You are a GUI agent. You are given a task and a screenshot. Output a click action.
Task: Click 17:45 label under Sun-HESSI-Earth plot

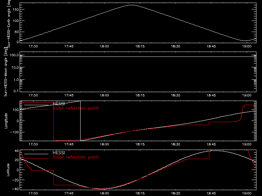69,46
